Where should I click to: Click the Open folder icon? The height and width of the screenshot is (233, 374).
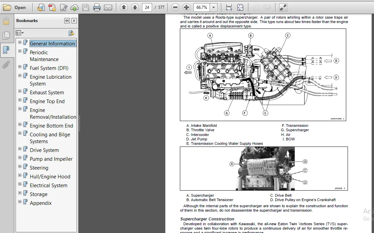coord(7,7)
